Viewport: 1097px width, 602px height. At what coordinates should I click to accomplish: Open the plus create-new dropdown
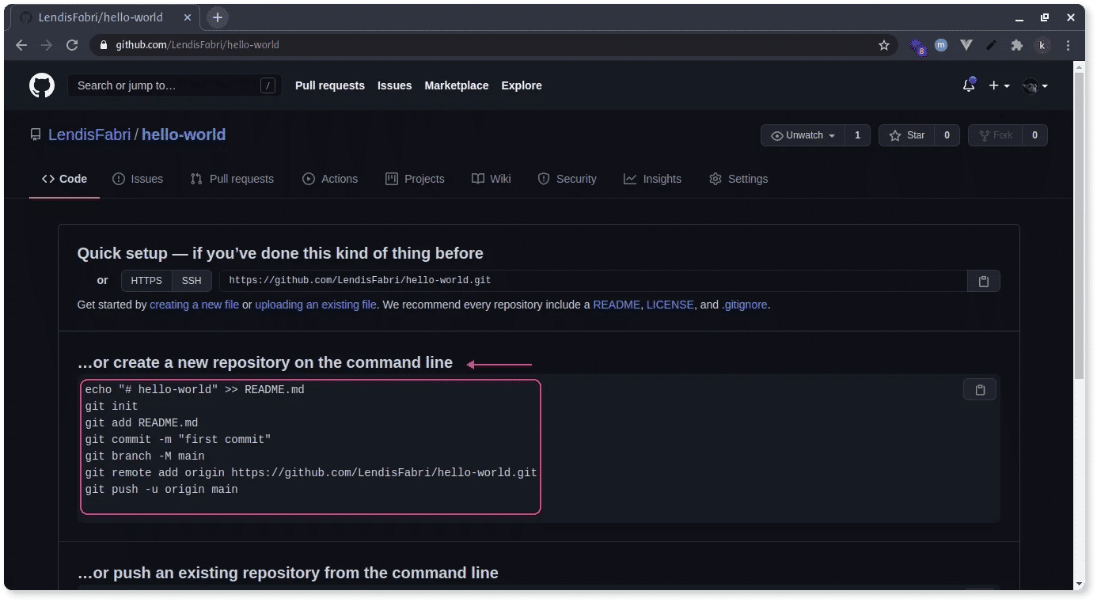click(x=999, y=85)
